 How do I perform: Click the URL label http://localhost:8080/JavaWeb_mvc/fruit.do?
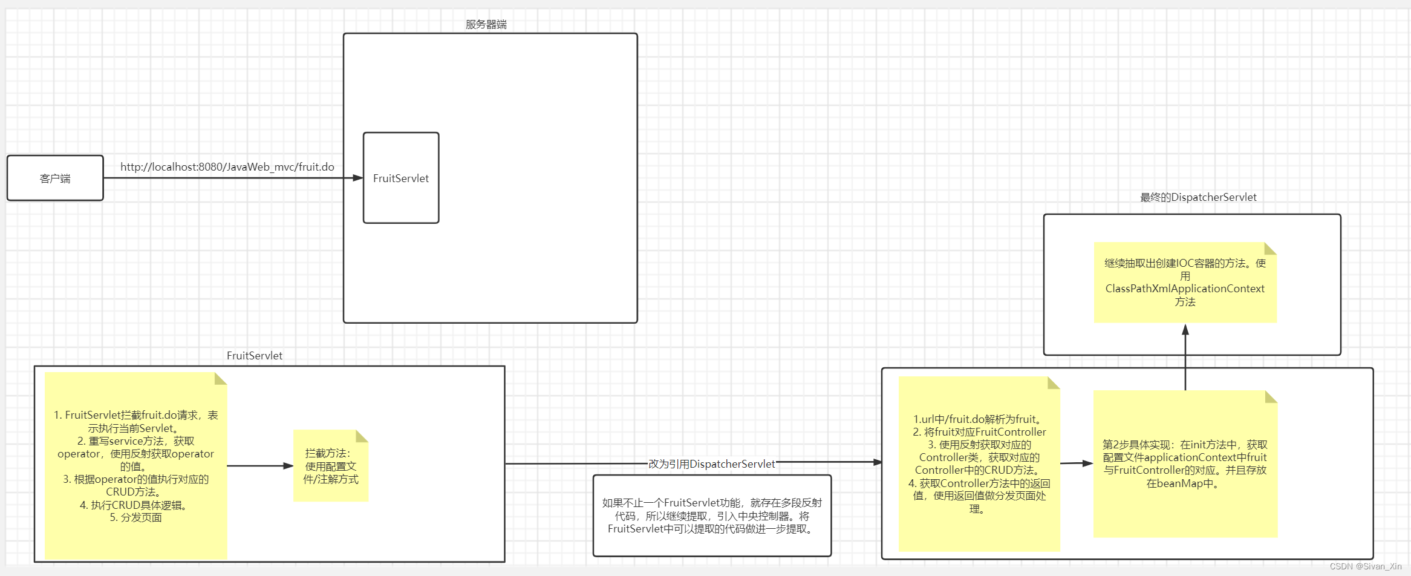pos(227,167)
